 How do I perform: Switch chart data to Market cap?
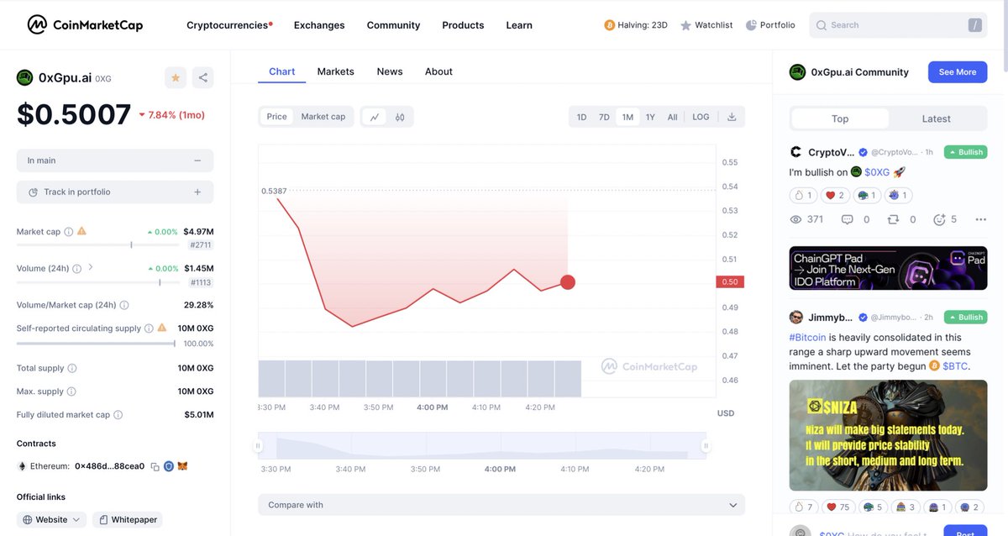click(x=323, y=116)
